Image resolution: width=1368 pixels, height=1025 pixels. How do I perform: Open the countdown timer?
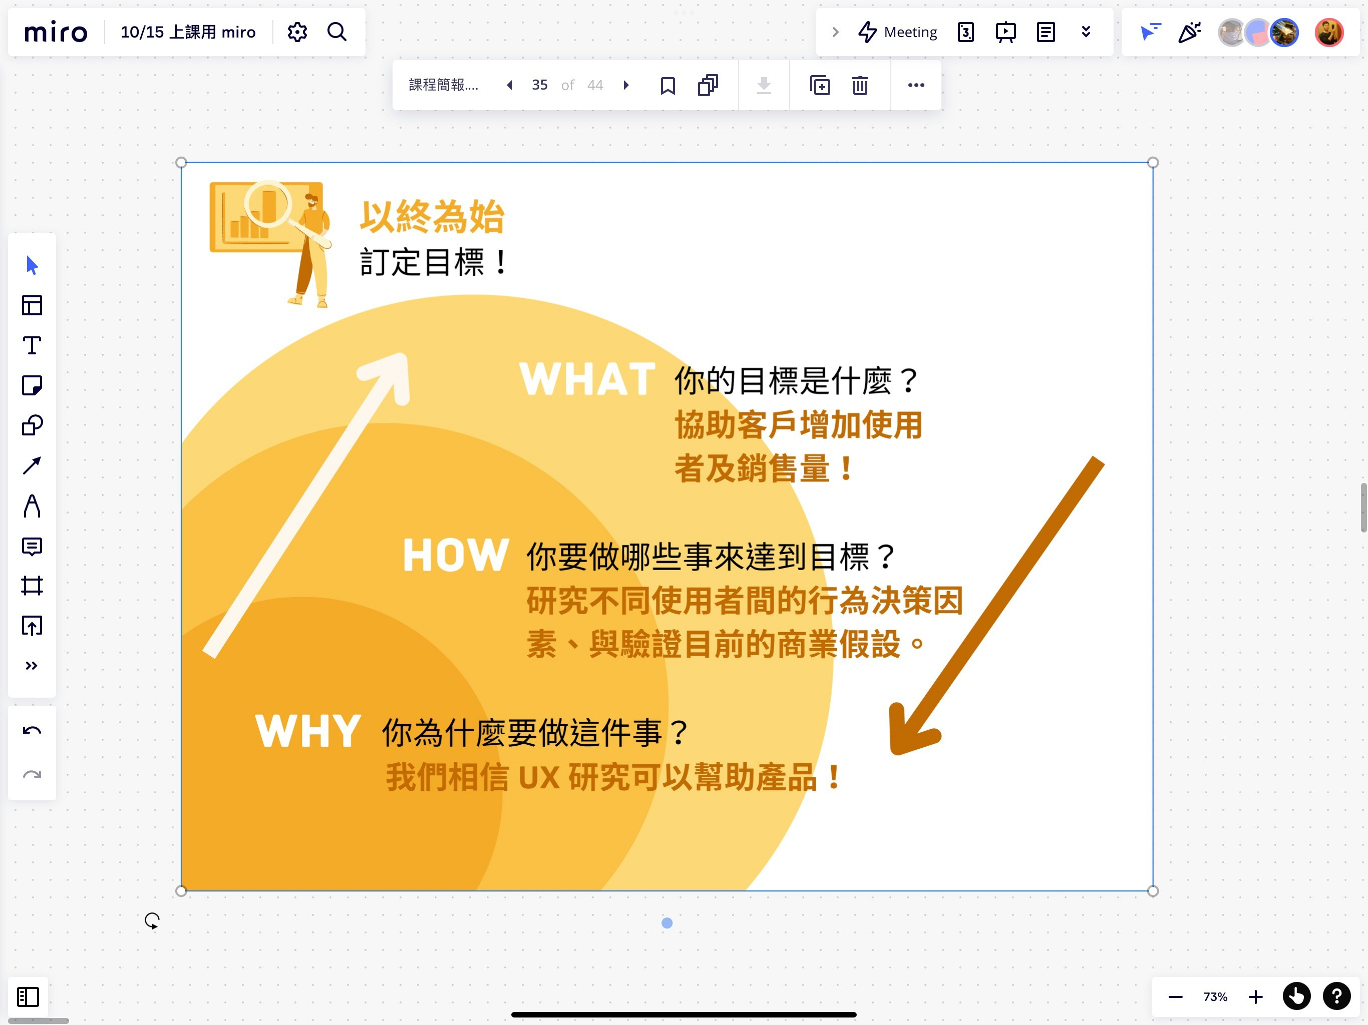(x=965, y=32)
